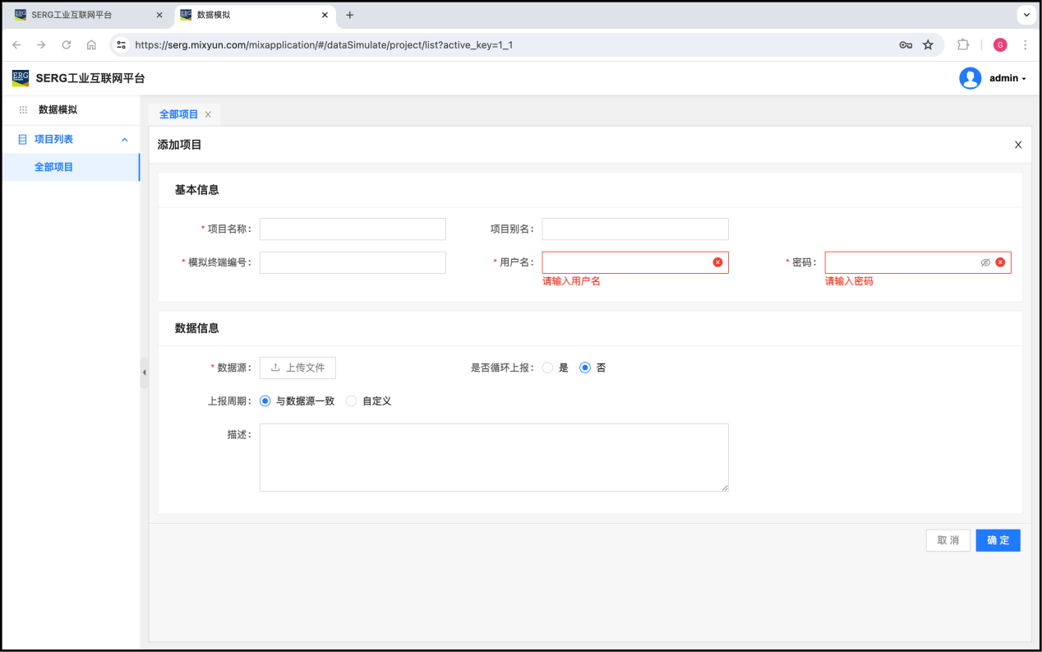Click the password key icon in address bar
Viewport: 1042px width, 652px height.
click(x=906, y=45)
